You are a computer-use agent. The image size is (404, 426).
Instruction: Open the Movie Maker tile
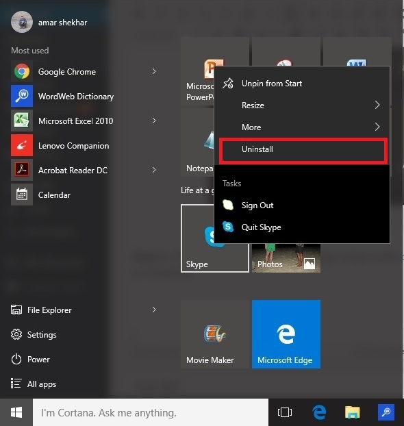point(215,334)
